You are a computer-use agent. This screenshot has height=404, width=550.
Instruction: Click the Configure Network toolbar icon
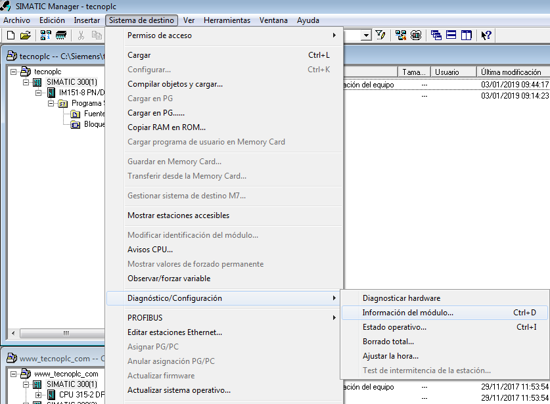pos(401,35)
